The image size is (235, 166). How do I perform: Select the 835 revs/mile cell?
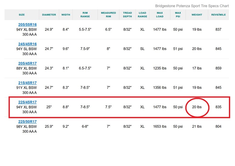coord(218,107)
